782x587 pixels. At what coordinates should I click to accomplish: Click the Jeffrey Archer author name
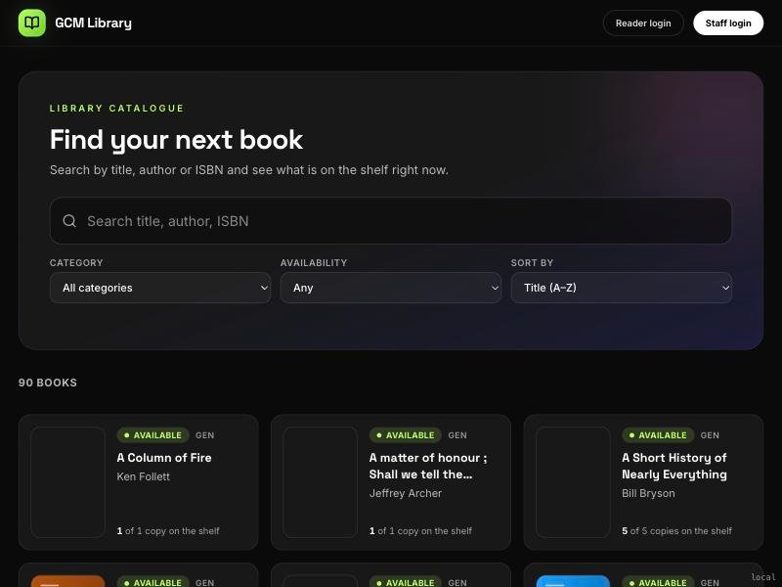(406, 493)
